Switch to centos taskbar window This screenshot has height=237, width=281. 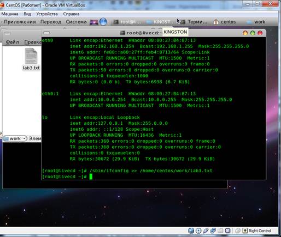pos(225,22)
